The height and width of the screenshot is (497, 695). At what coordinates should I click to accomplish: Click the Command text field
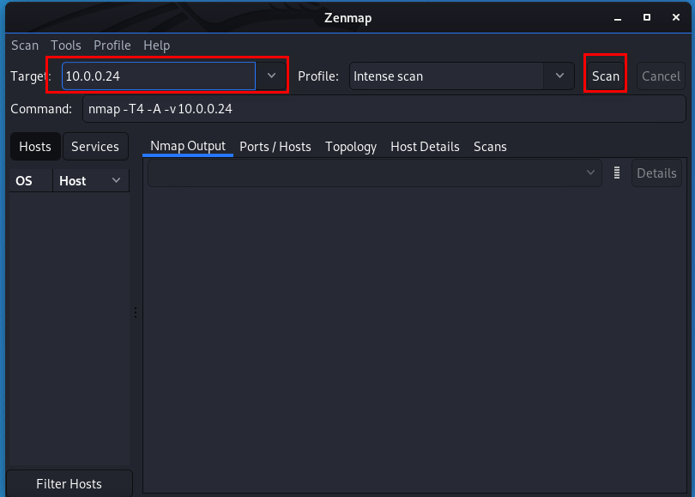(384, 109)
